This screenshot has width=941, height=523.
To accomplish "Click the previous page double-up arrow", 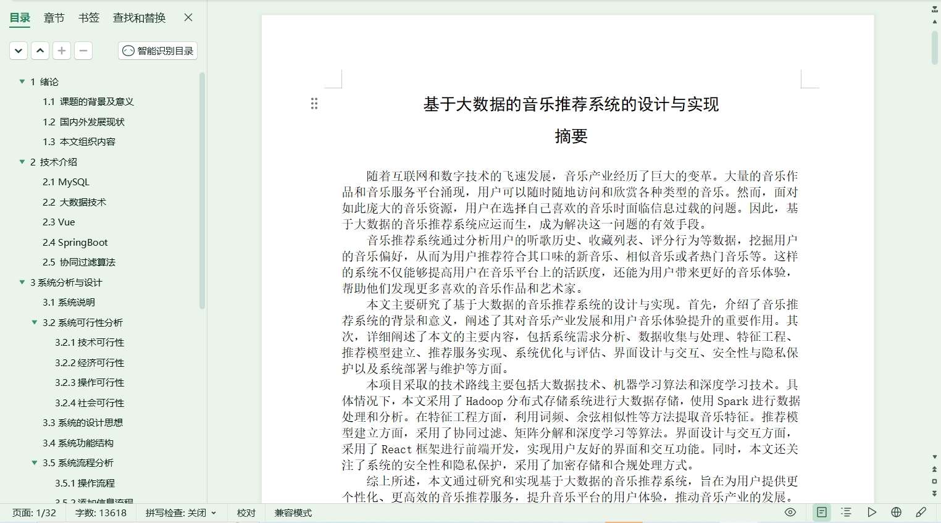I will (934, 469).
